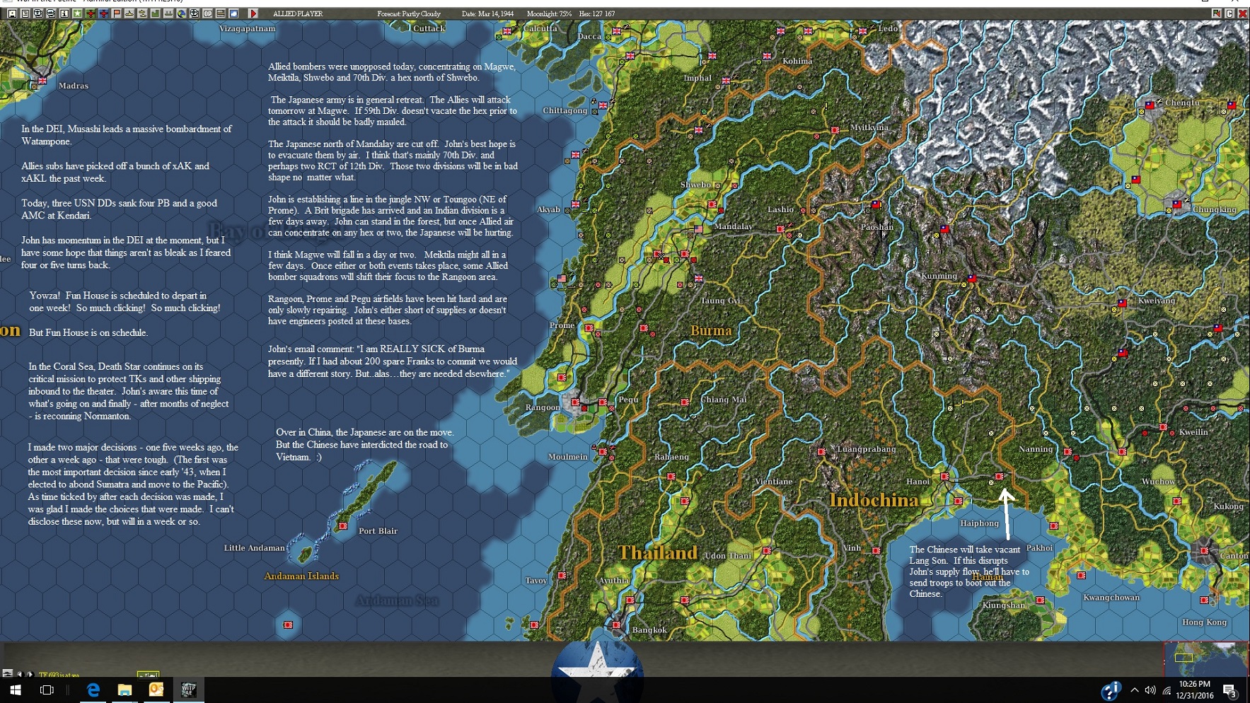Click the 'Chittagong' map label
1250x703 pixels.
565,110
